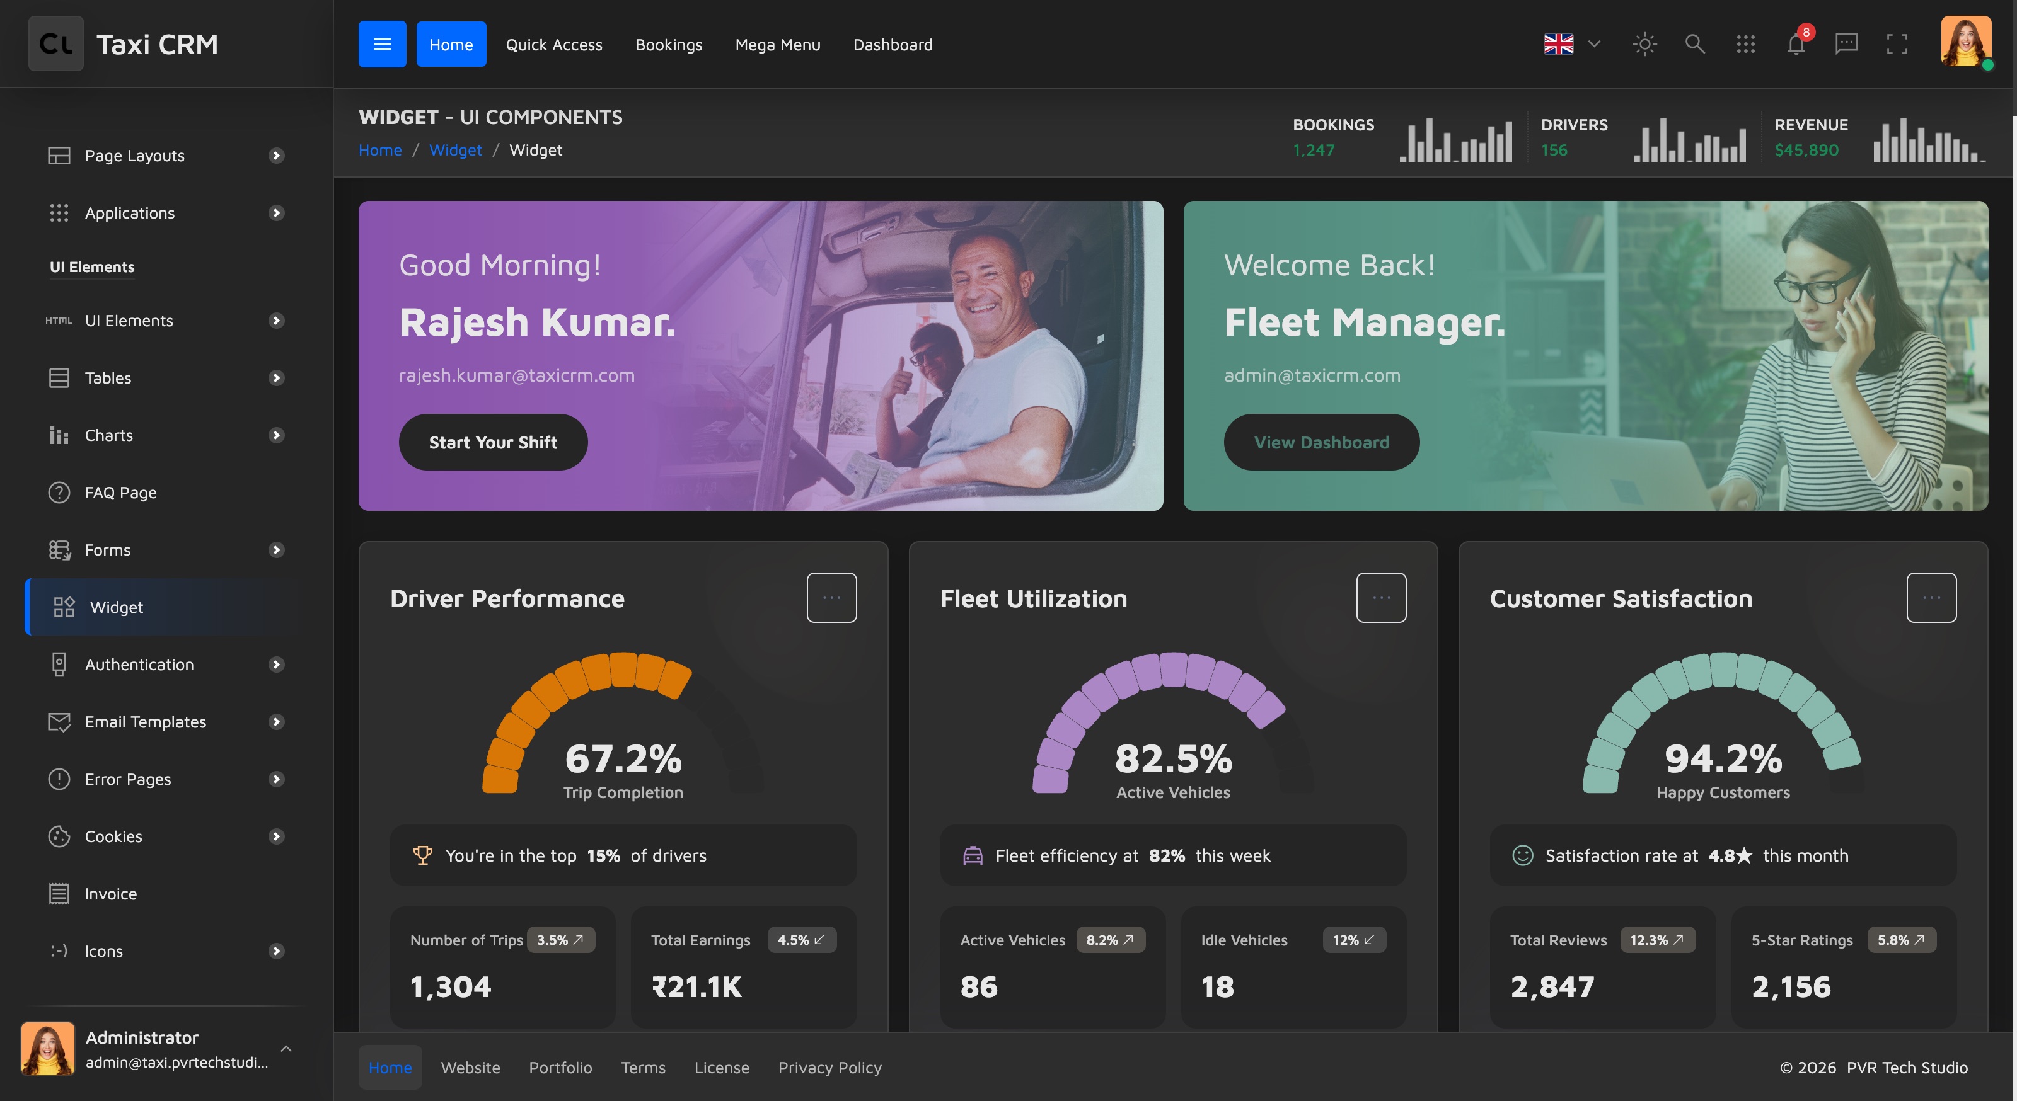Click the smiley icon in Customer Satisfaction
The height and width of the screenshot is (1101, 2017).
(x=1522, y=855)
